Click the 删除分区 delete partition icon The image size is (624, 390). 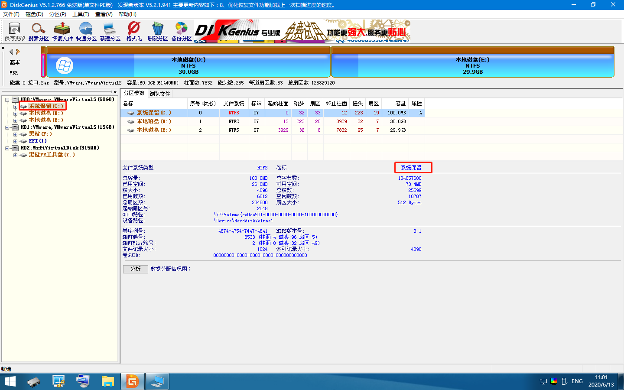[x=158, y=31]
